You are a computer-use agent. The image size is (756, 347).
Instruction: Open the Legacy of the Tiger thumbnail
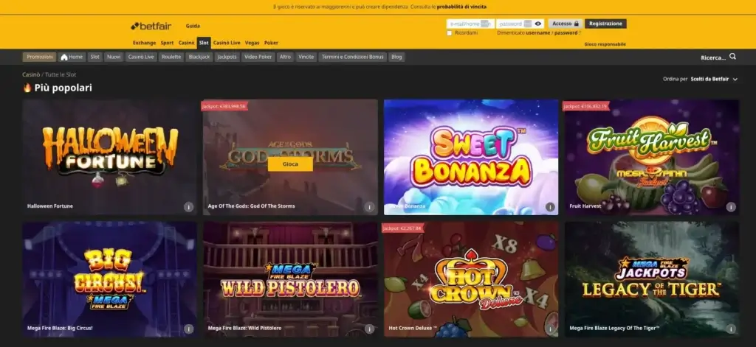click(652, 279)
